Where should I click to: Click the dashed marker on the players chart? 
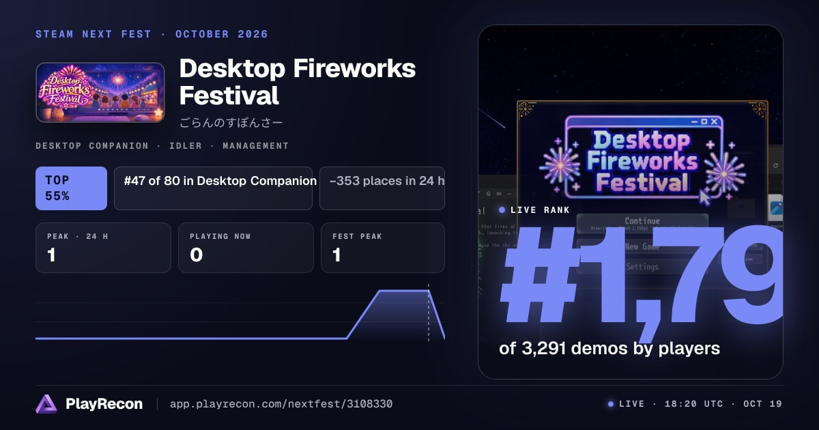click(x=429, y=312)
